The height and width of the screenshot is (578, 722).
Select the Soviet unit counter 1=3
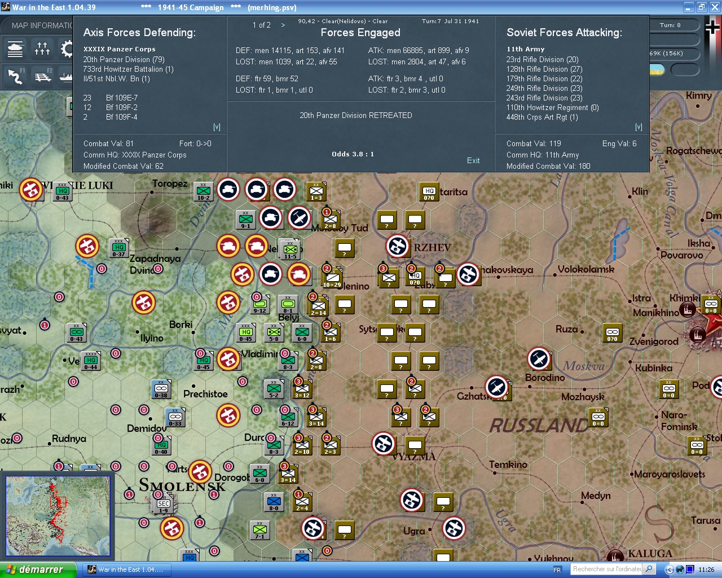[316, 191]
